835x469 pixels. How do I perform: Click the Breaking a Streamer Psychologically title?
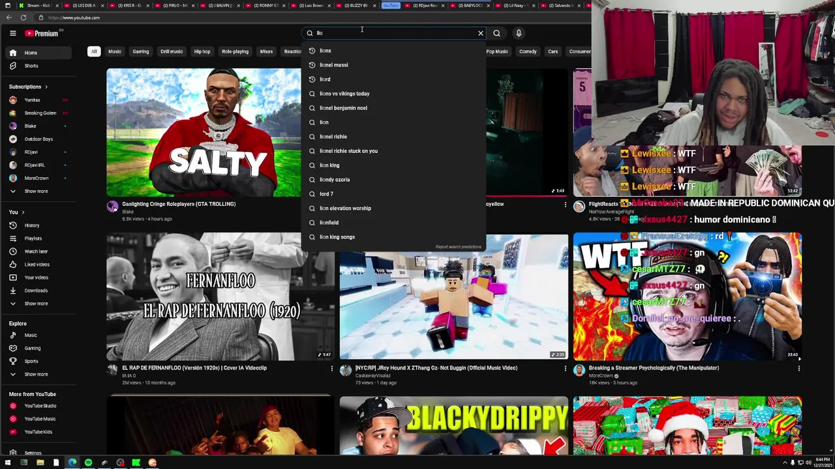[x=654, y=368]
